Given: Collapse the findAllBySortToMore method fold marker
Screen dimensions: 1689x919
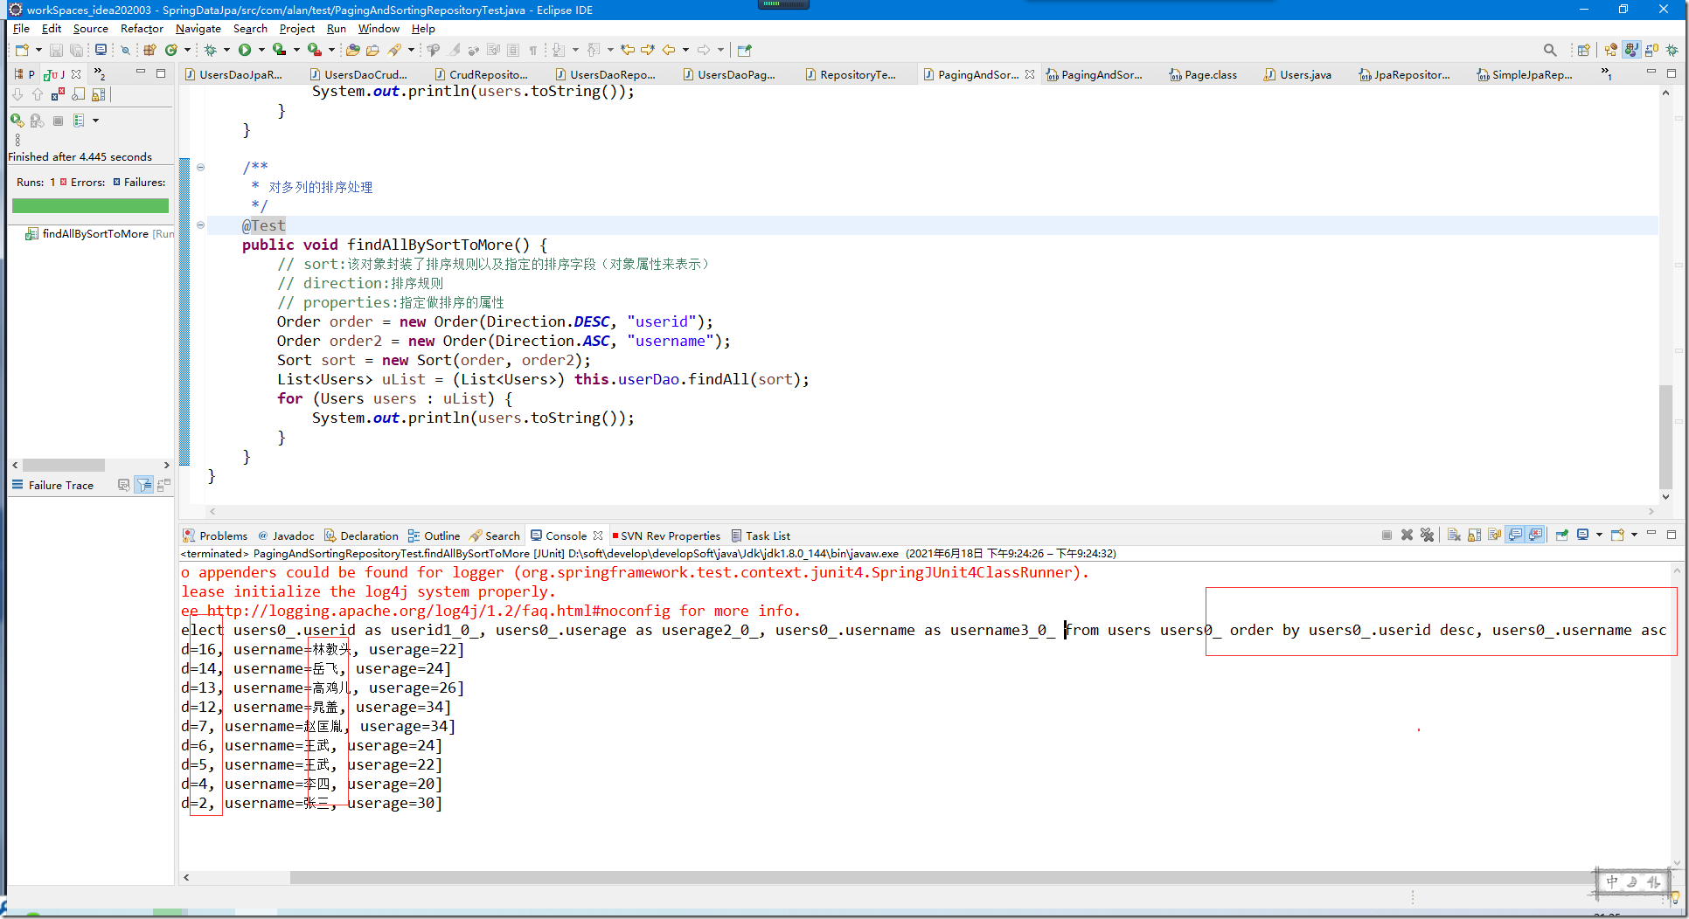Looking at the screenshot, I should (200, 225).
